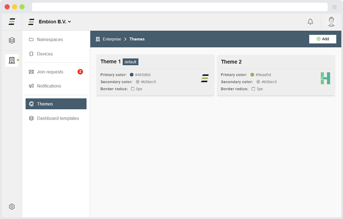Click Theme 1 border radius square box
The width and height of the screenshot is (343, 219).
click(x=133, y=89)
